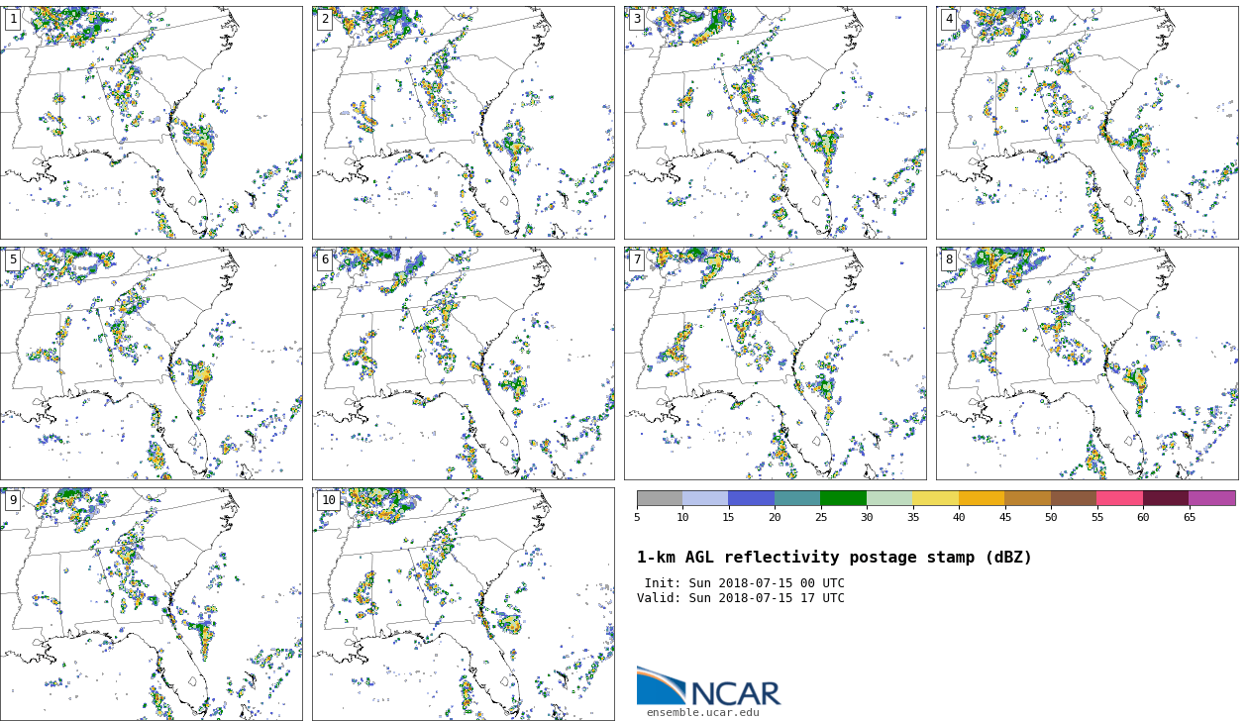Click the 1-km AGL reflectivity title
The width and height of the screenshot is (1248, 721).
pos(834,558)
